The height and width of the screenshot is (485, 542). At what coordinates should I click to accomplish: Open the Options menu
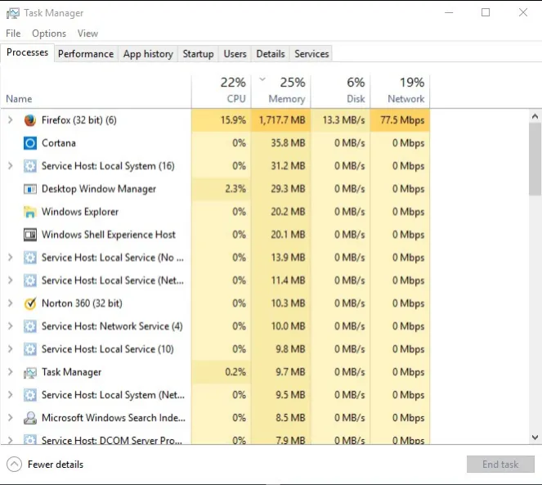[49, 34]
